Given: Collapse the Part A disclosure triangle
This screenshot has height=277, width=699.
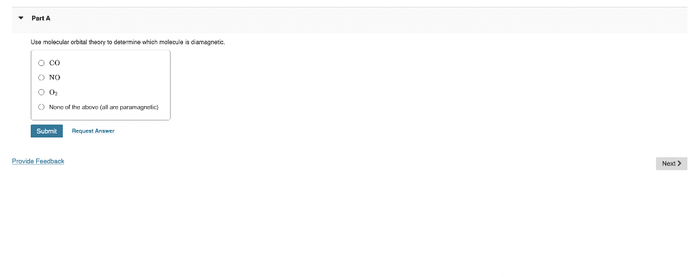Looking at the screenshot, I should click(20, 18).
